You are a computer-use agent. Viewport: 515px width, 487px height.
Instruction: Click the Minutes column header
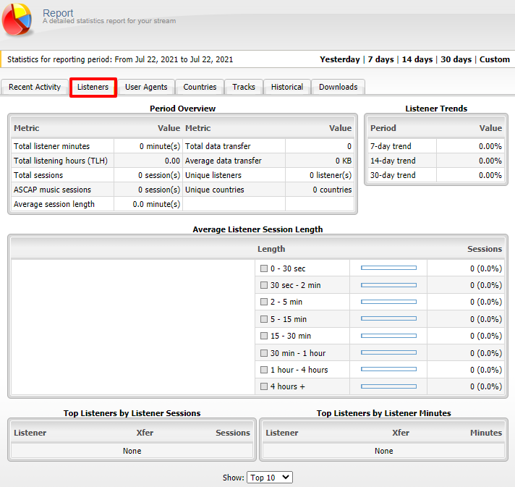486,433
